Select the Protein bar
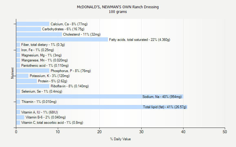 [27, 81]
